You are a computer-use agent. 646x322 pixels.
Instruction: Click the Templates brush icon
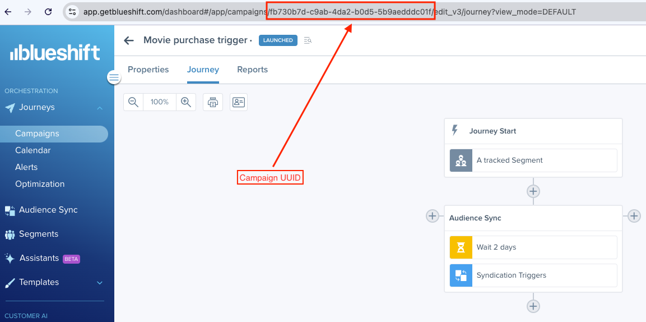pyautogui.click(x=10, y=283)
